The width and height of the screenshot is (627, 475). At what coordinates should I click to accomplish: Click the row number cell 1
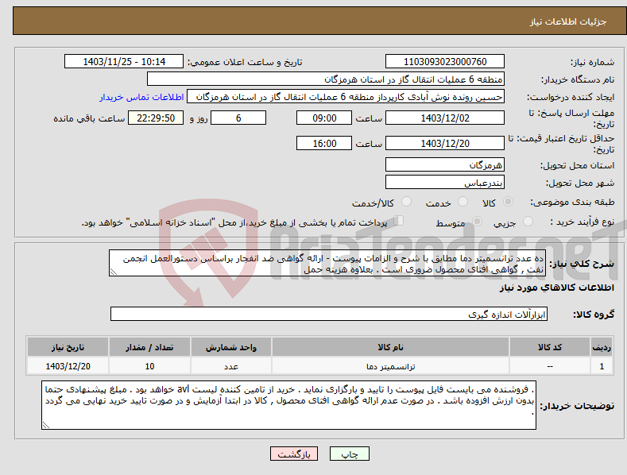(602, 366)
